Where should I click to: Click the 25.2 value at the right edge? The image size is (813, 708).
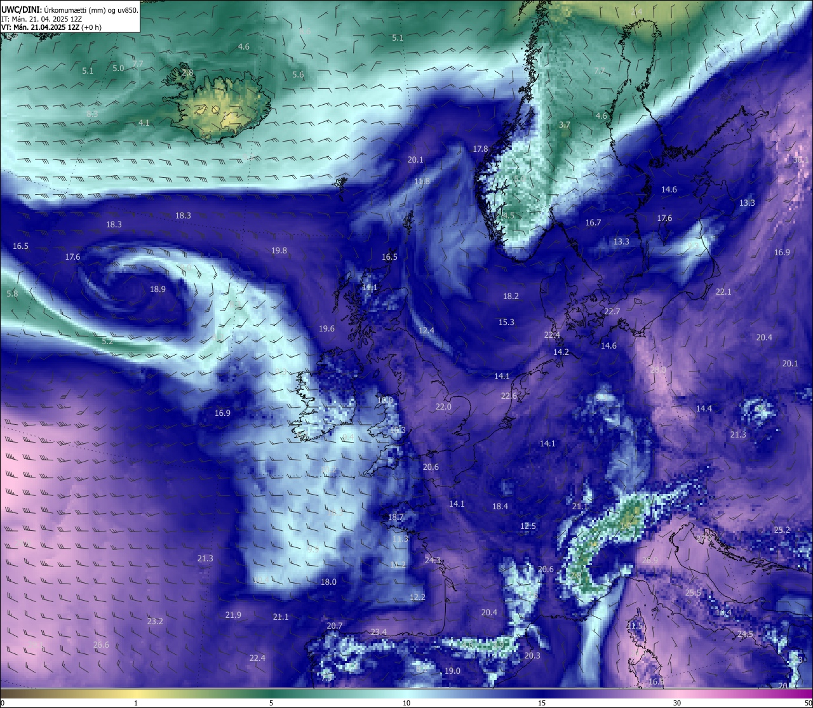pos(782,530)
